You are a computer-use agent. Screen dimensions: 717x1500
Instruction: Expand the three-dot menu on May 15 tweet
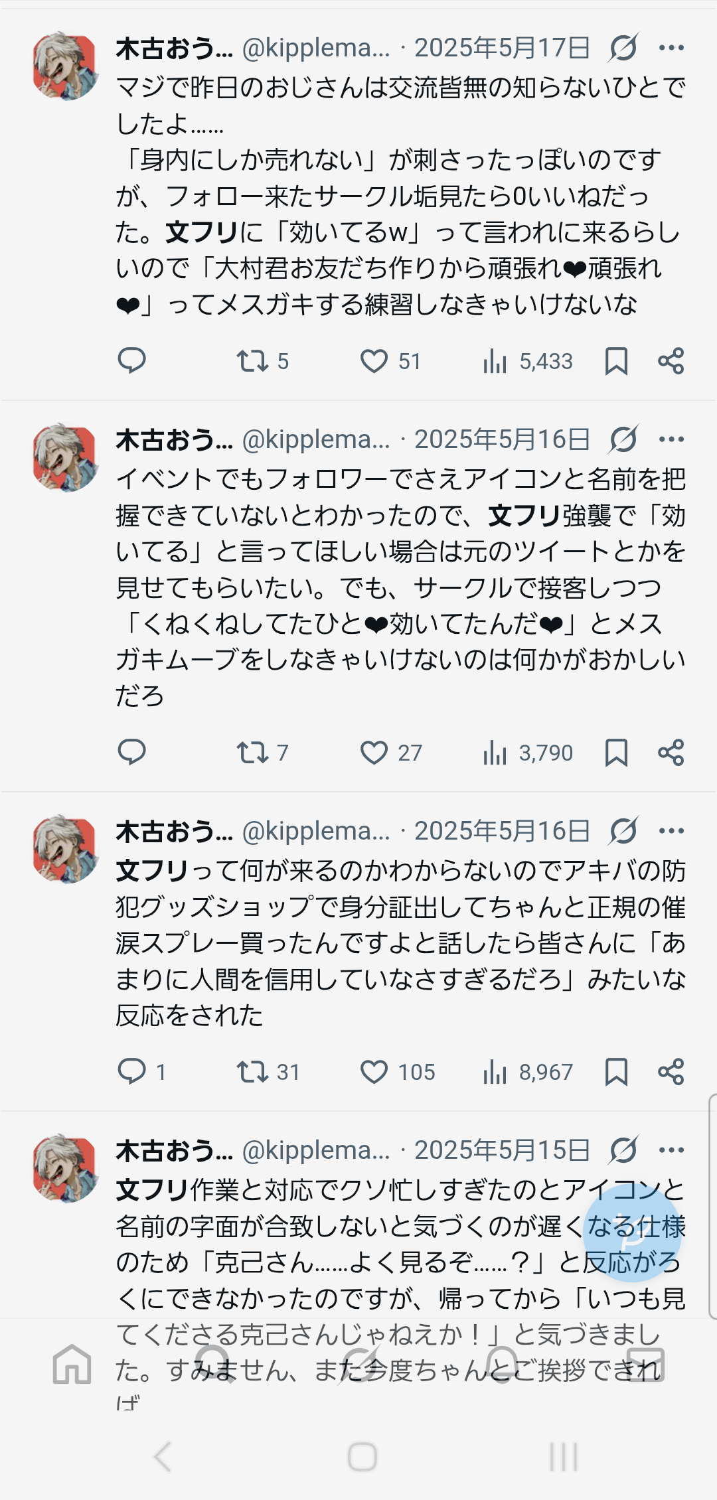click(671, 1150)
